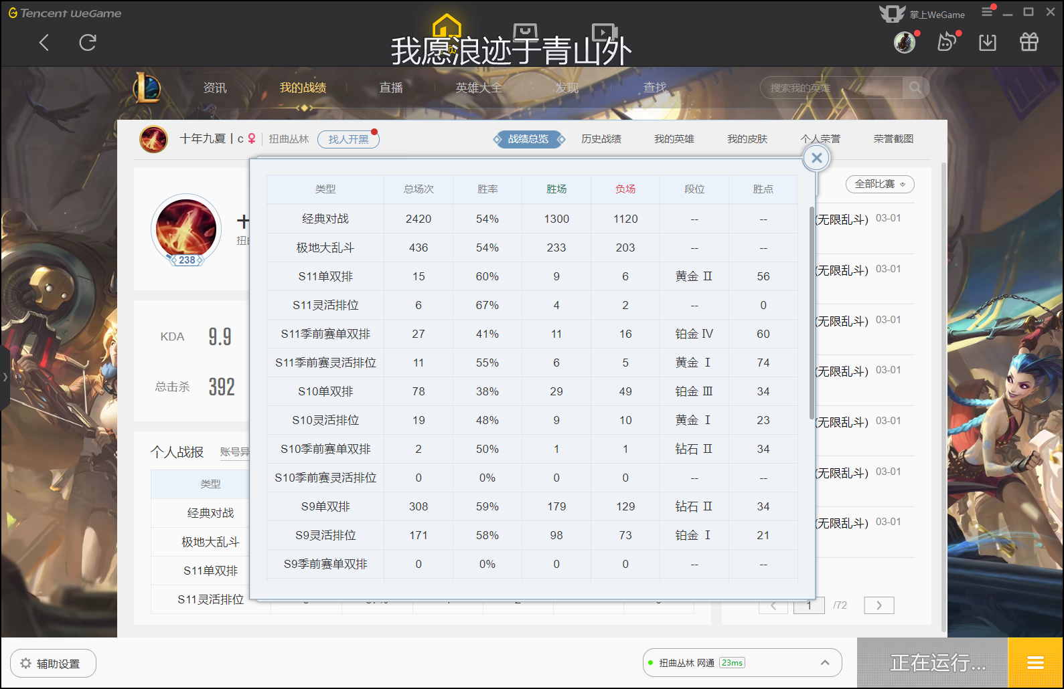The image size is (1064, 689).
Task: Open the 英雄大全 nav tab
Action: point(479,88)
